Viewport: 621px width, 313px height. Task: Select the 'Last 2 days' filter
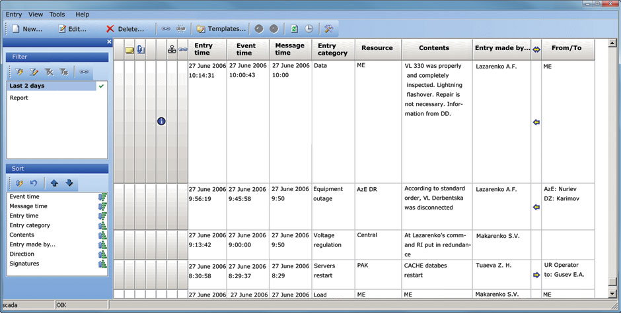click(x=52, y=86)
